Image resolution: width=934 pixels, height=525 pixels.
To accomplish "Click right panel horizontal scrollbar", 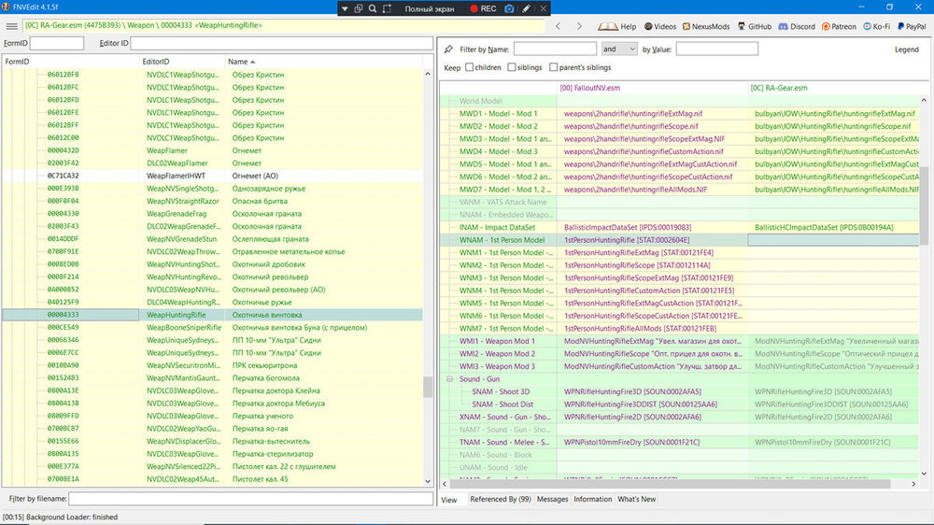I will [670, 484].
